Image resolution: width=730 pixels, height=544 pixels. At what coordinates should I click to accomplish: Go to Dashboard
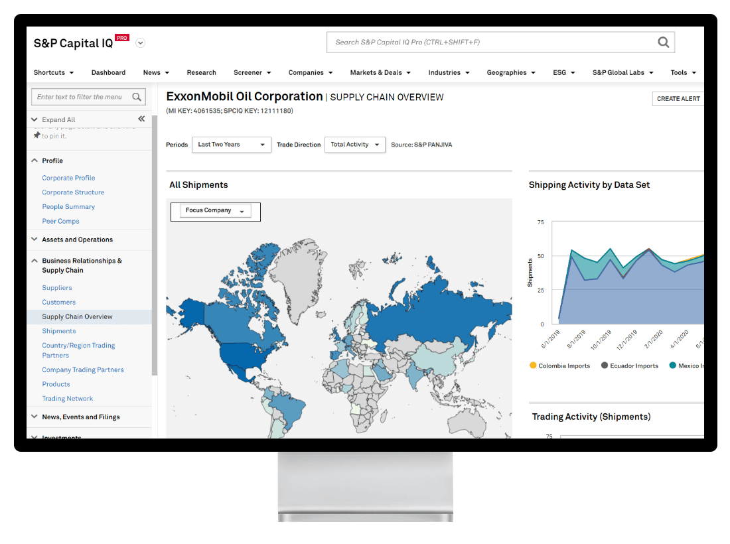coord(108,72)
